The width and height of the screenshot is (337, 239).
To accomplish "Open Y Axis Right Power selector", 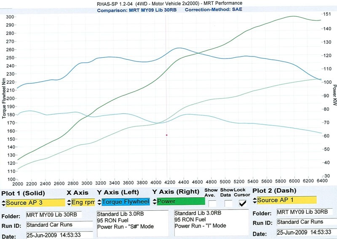I will [x=181, y=201].
